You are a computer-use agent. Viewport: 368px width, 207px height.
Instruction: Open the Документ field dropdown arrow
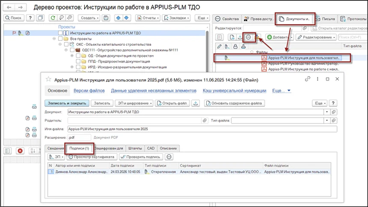[x=326, y=112]
